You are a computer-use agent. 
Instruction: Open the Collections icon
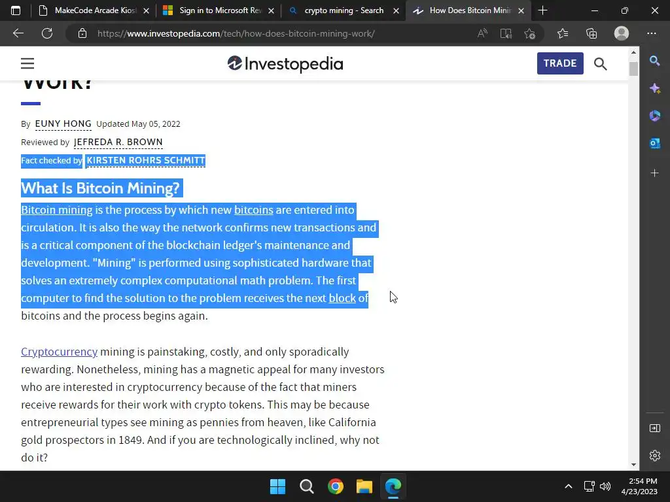(591, 33)
